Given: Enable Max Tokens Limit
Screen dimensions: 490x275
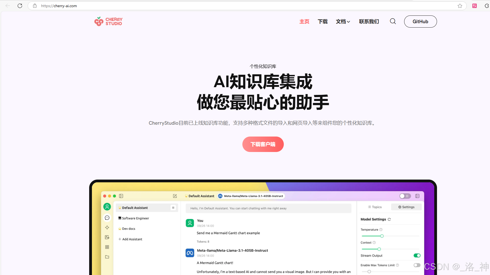Looking at the screenshot, I should pos(417,265).
